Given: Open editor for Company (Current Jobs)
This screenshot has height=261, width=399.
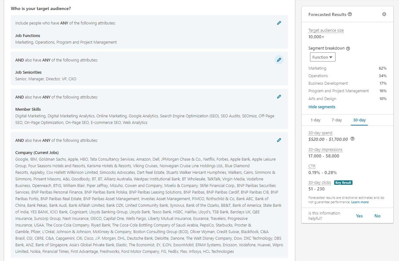Looking at the screenshot, I should pyautogui.click(x=279, y=140).
